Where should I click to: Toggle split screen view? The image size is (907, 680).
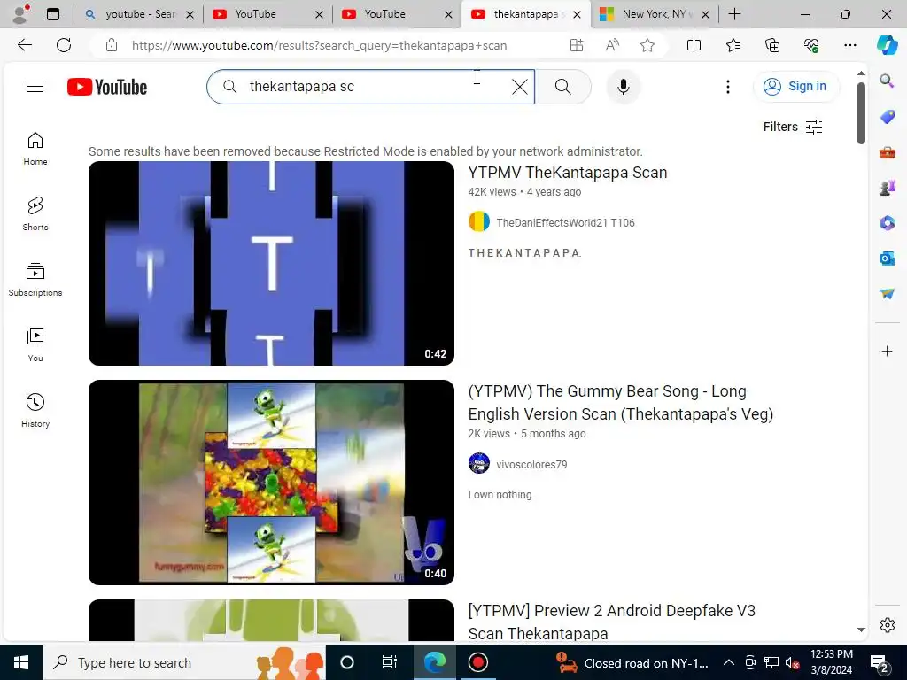coord(694,45)
